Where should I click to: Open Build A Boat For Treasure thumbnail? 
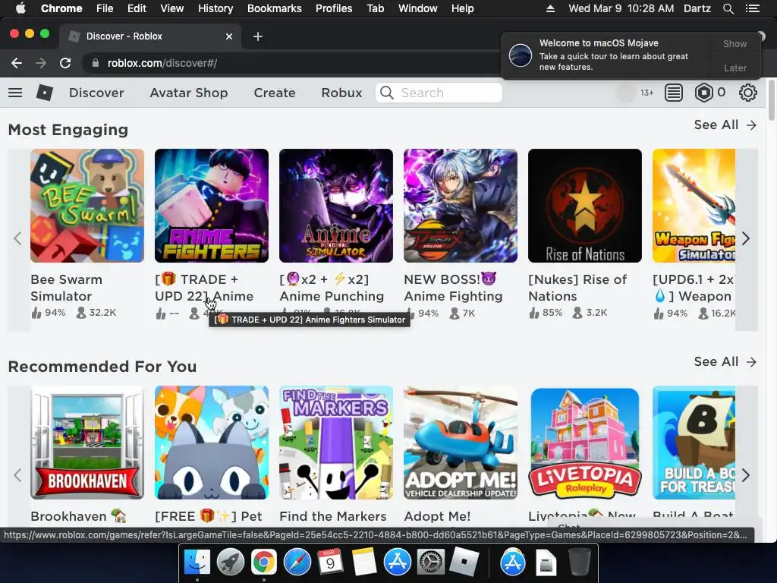694,443
